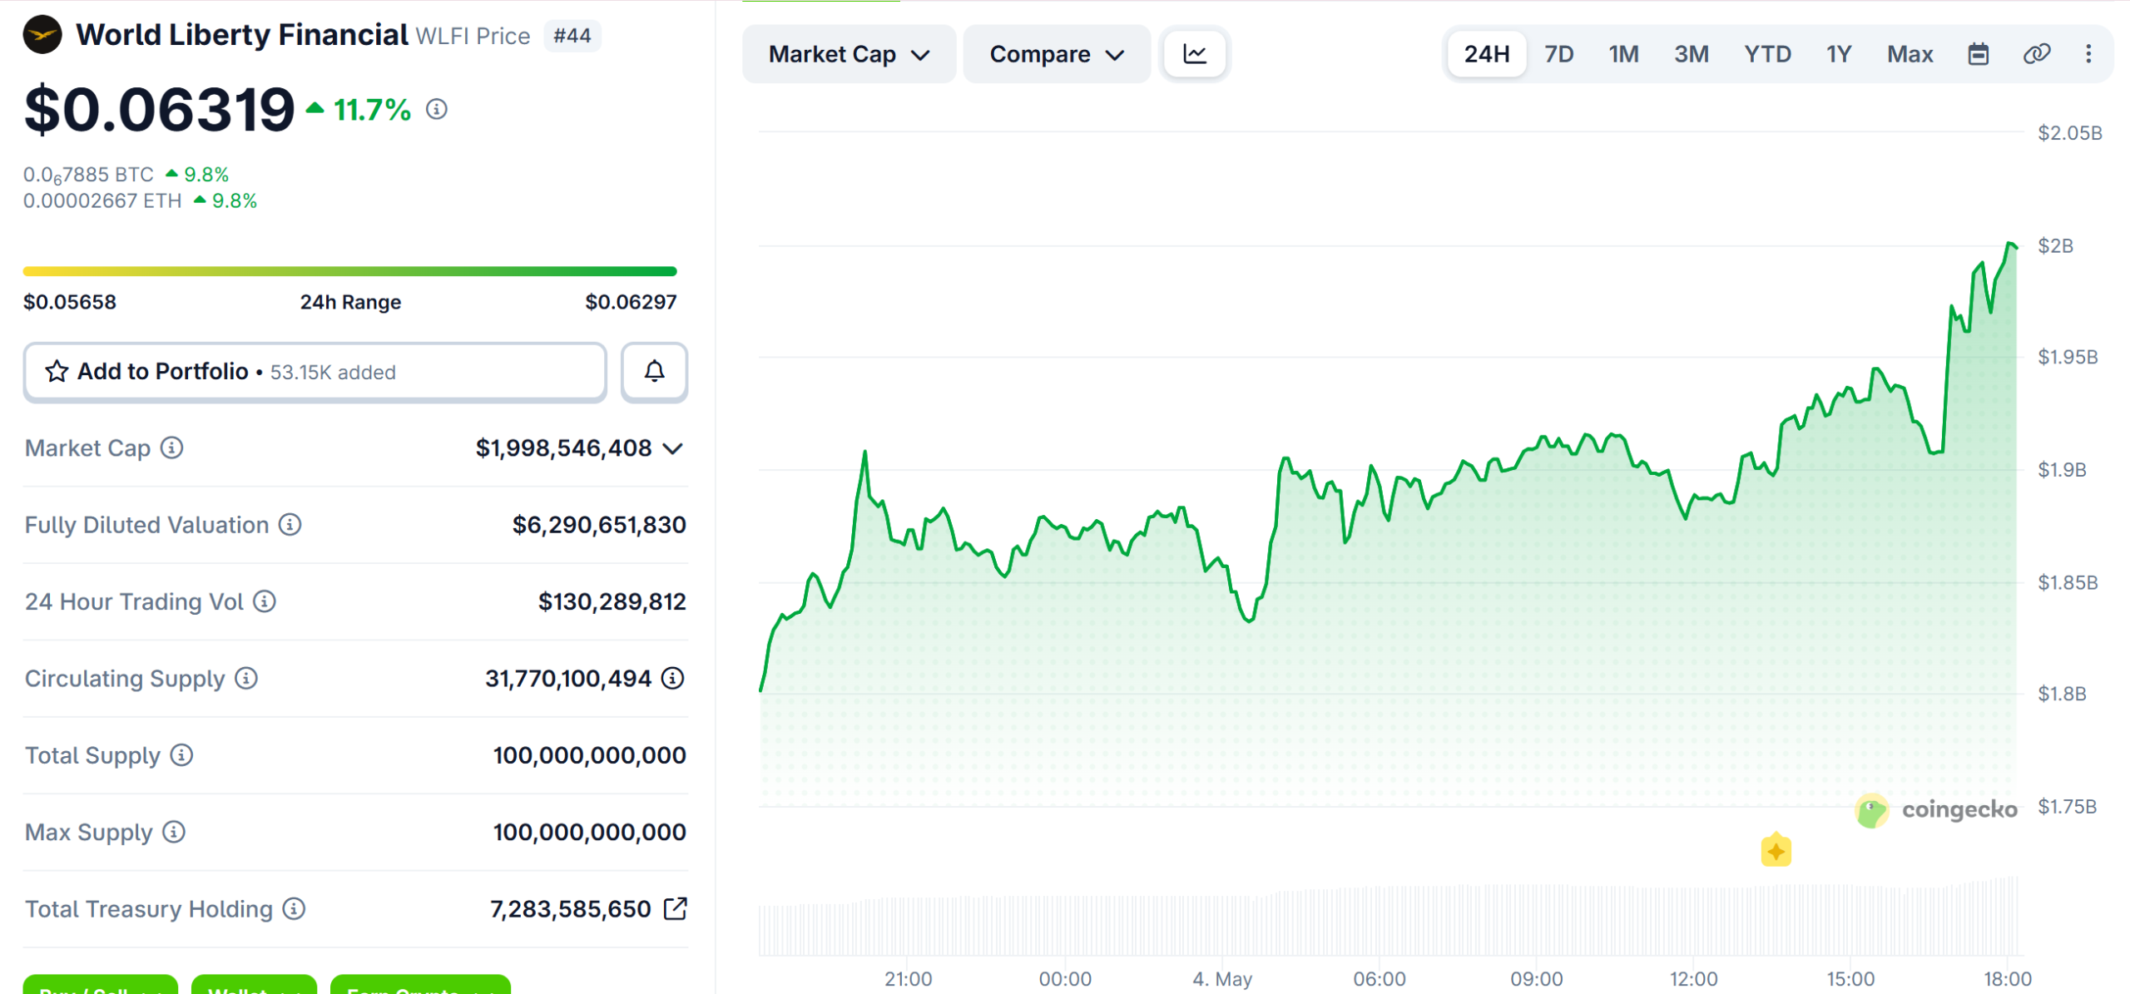Image resolution: width=2130 pixels, height=994 pixels.
Task: Click the 24h Range progress bar
Action: tap(350, 271)
